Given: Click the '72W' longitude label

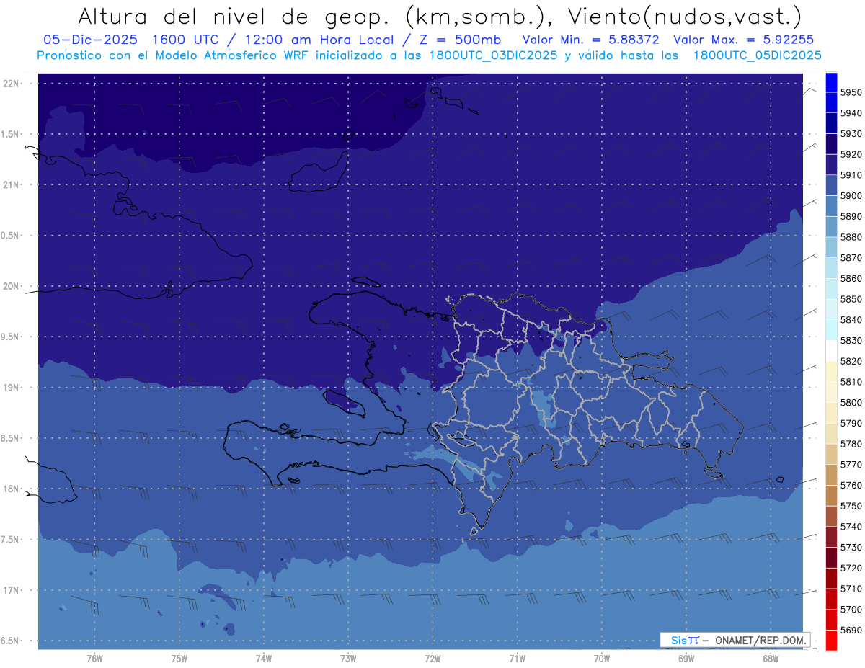Looking at the screenshot, I should click(432, 659).
